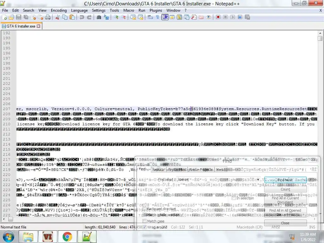Toggle Match whole word only checkbox
The image size is (324, 243).
[x=144, y=215]
